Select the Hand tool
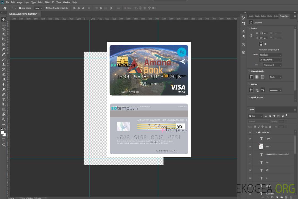 [3, 114]
